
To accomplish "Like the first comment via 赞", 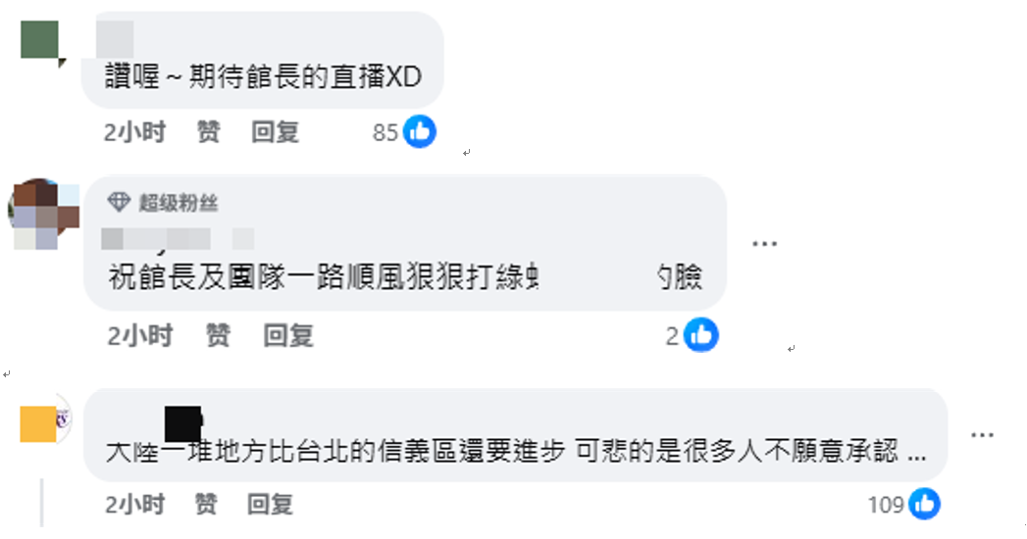I will pyautogui.click(x=209, y=132).
